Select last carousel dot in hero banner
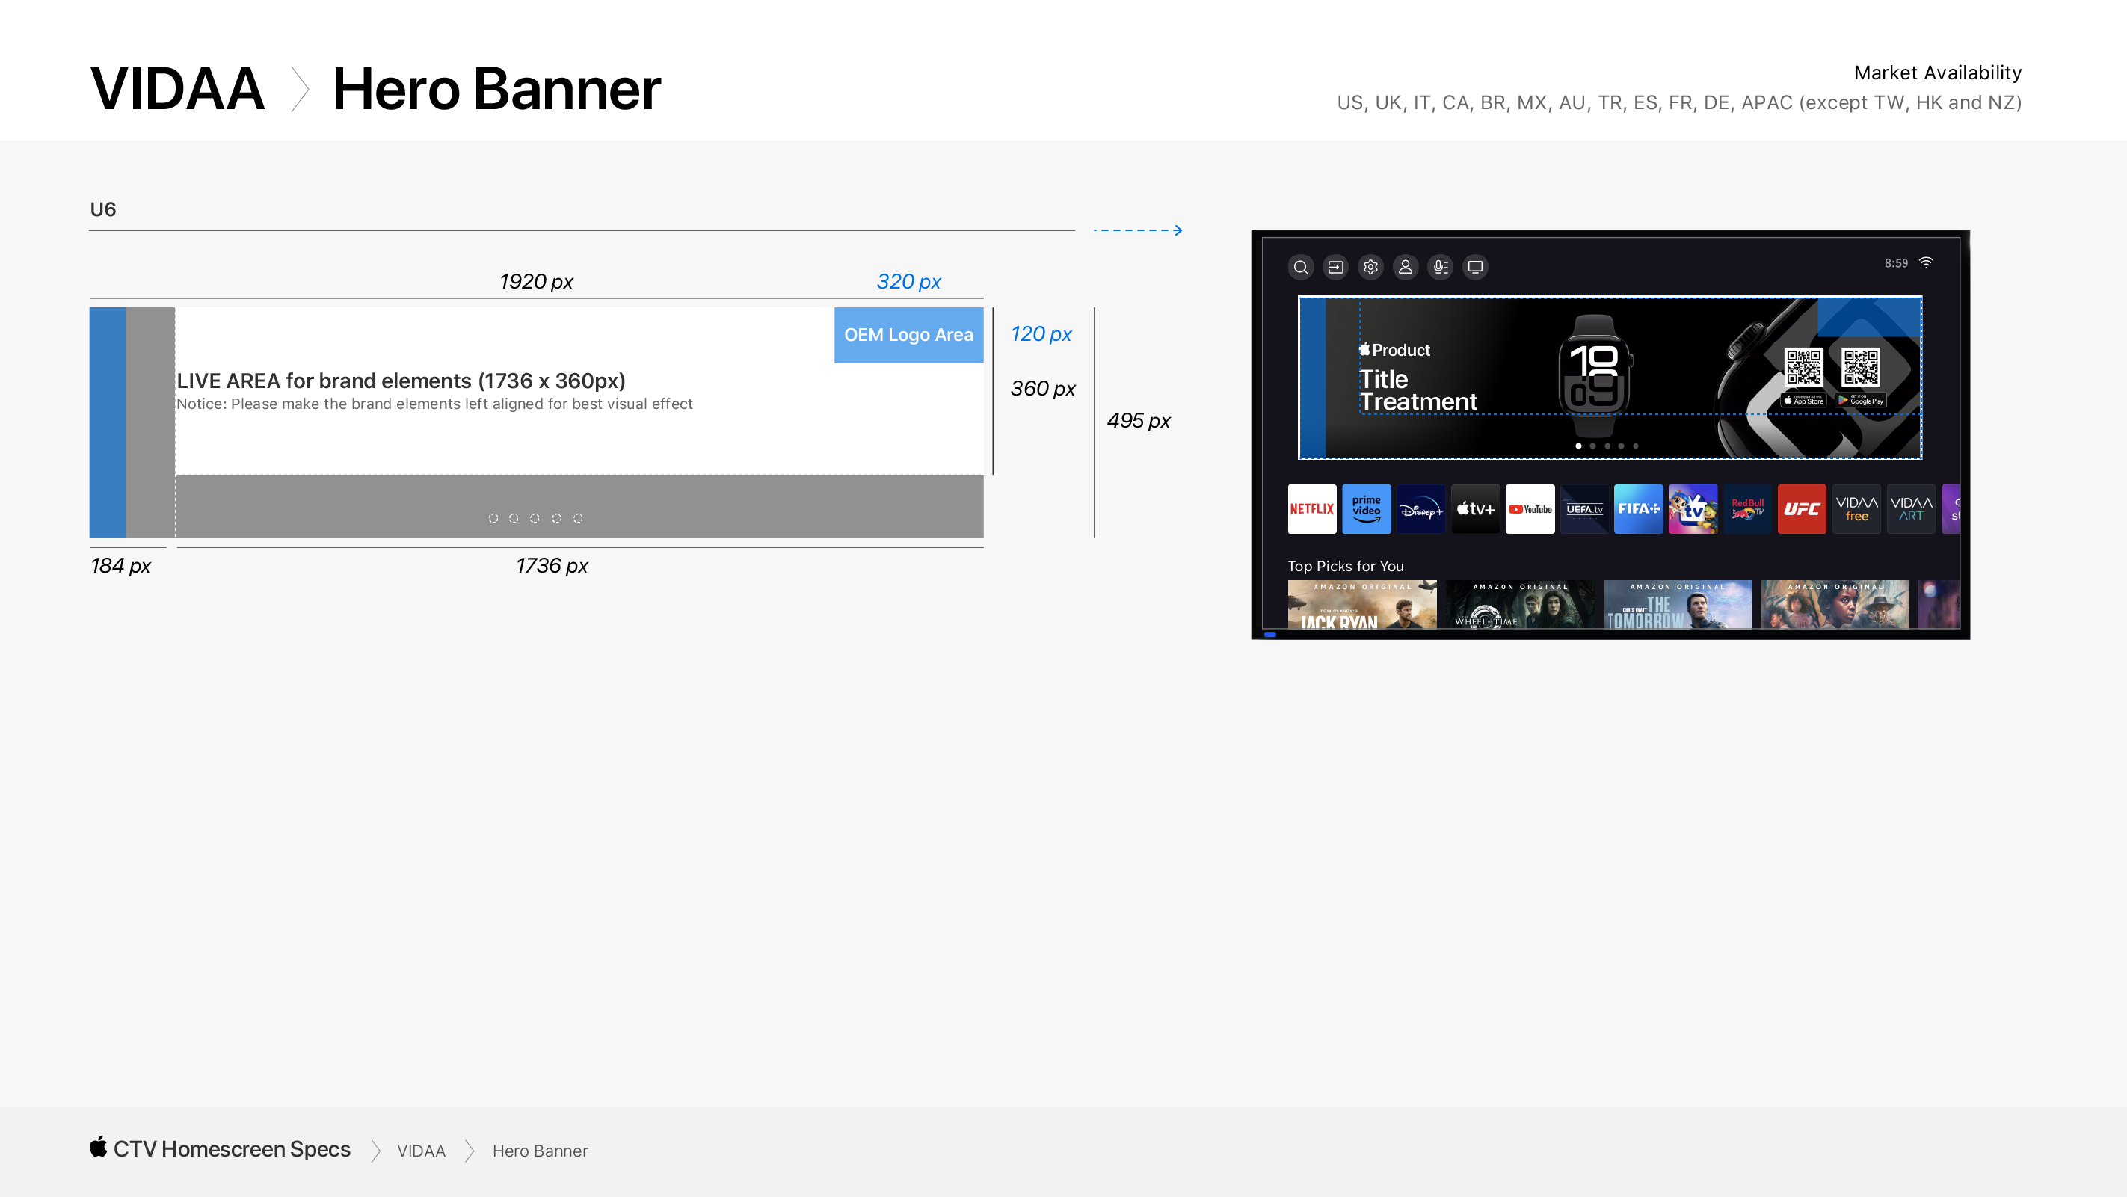The height and width of the screenshot is (1197, 2127). pos(1636,446)
